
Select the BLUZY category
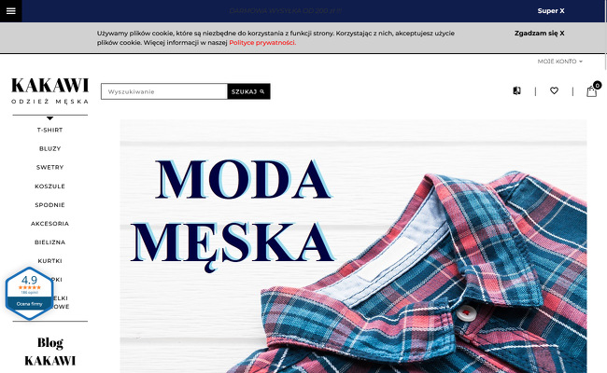click(x=49, y=149)
